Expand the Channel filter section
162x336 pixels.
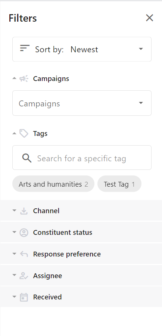point(81,211)
